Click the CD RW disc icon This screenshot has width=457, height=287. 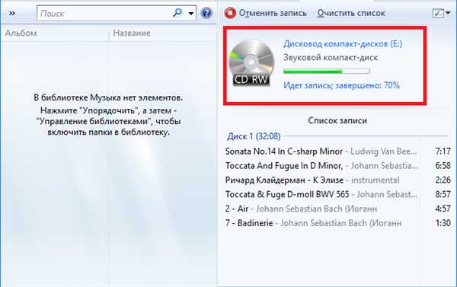pyautogui.click(x=251, y=62)
